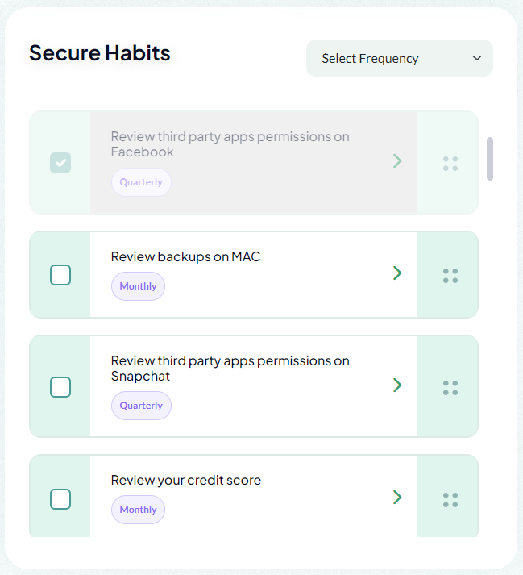Viewport: 523px width, 575px height.
Task: Click drag handle for Facebook permissions habit
Action: [x=450, y=164]
